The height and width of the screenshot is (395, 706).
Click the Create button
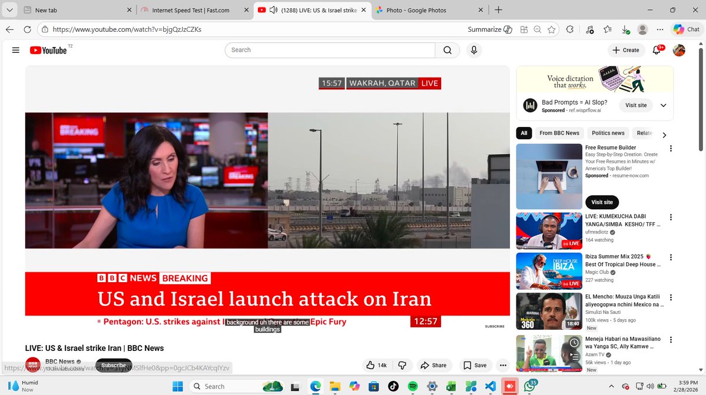pyautogui.click(x=626, y=50)
